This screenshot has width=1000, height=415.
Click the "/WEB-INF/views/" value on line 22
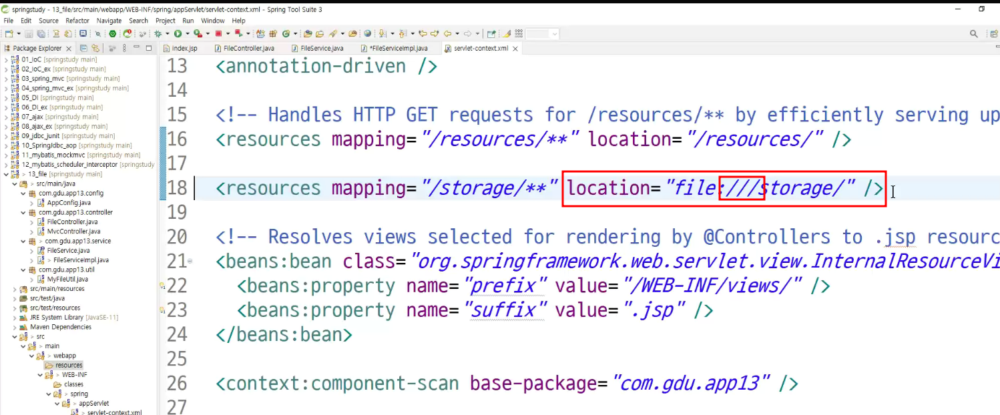(713, 286)
